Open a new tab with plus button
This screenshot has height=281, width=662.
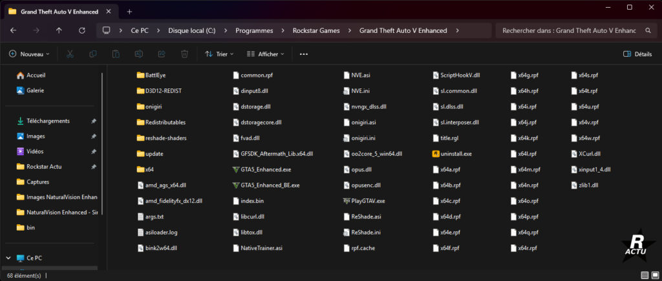click(129, 12)
